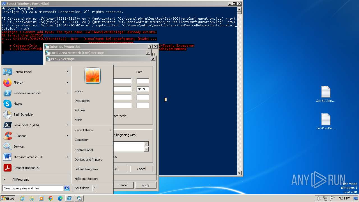Launch Skype from the Start menu
Image resolution: width=359 pixels, height=202 pixels.
36,104
